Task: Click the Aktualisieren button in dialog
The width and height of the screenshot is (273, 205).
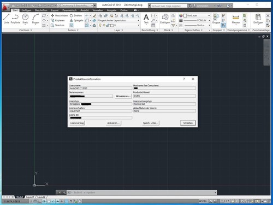Action: 123,96
